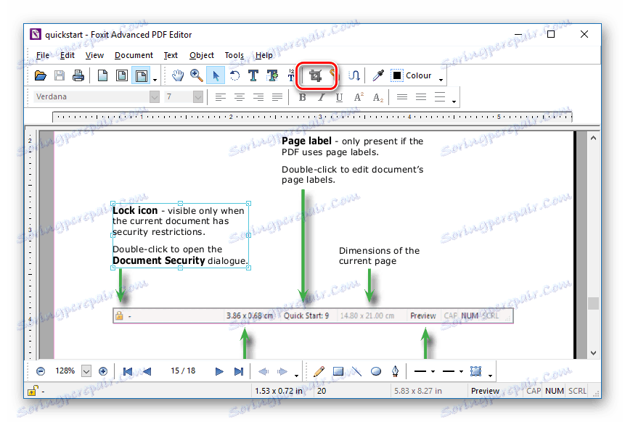This screenshot has height=422, width=625.
Task: Print the document with the printer icon
Action: pos(78,75)
